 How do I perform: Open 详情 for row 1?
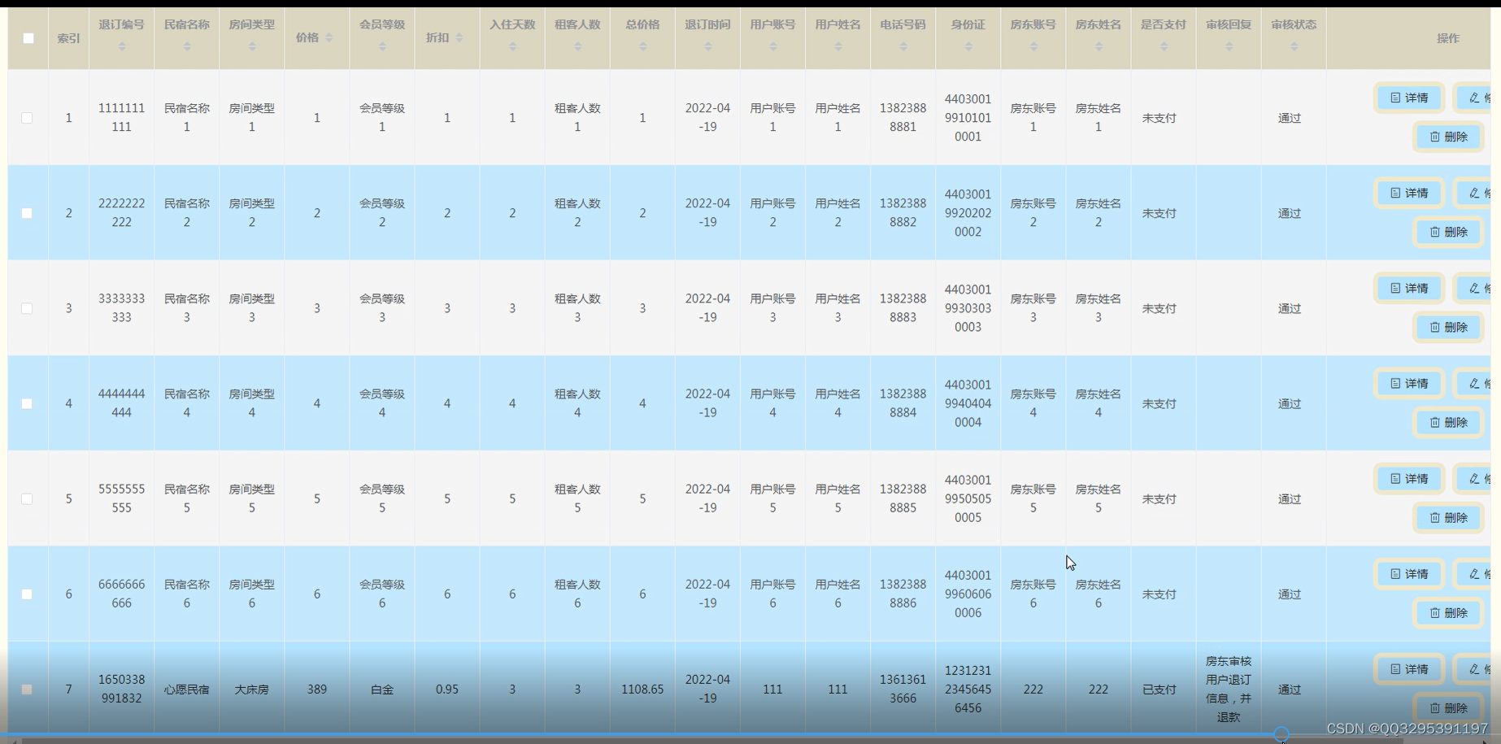pyautogui.click(x=1409, y=98)
